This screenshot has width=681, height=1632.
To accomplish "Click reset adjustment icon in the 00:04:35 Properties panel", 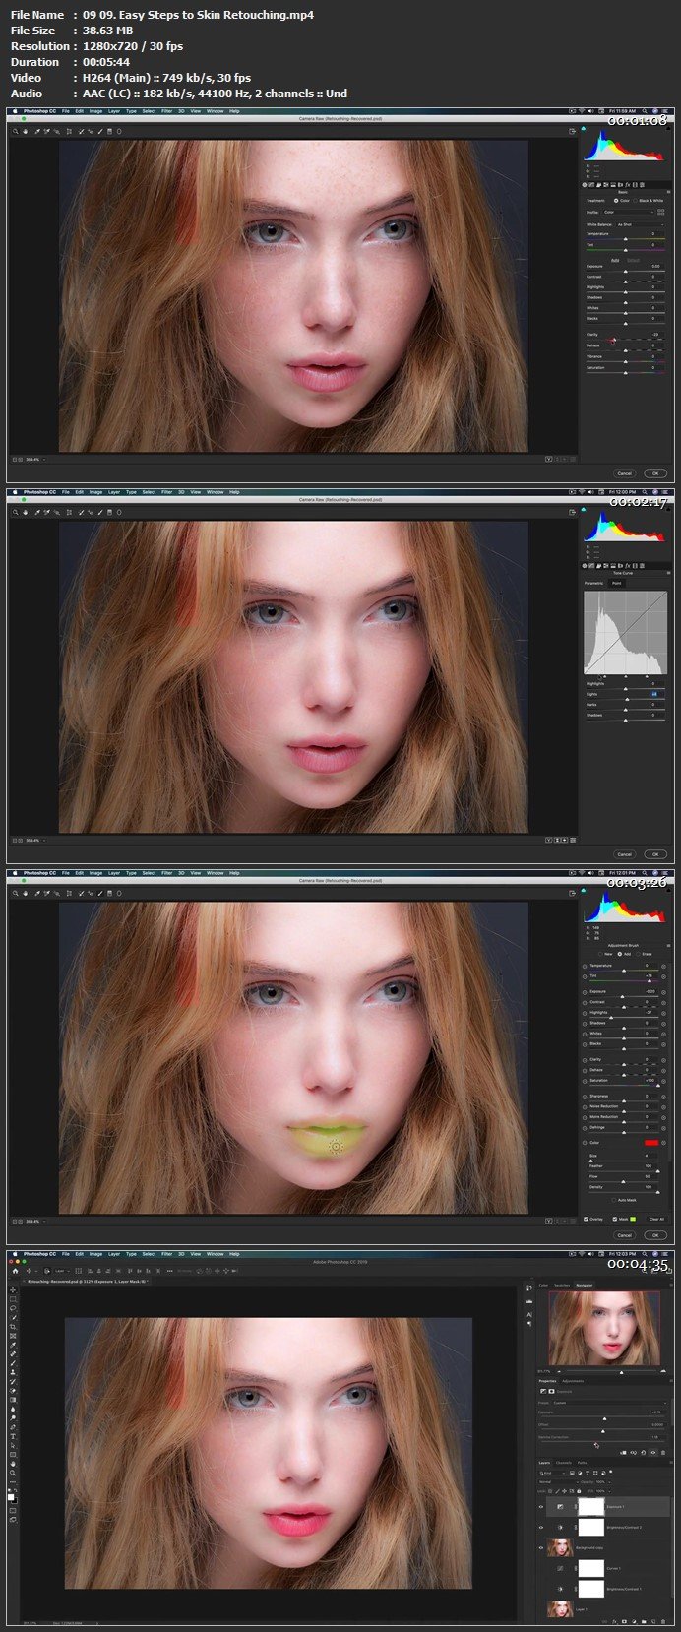I will (643, 1453).
